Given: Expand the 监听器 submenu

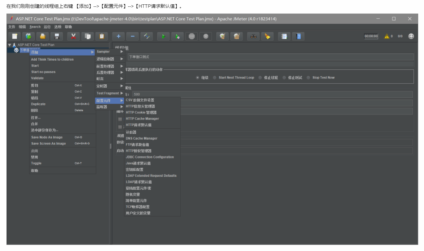Looking at the screenshot, I should point(110,107).
